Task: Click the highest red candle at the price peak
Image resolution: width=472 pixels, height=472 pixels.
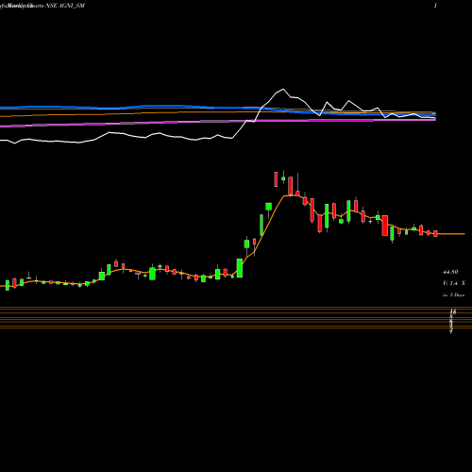Action: coord(276,179)
